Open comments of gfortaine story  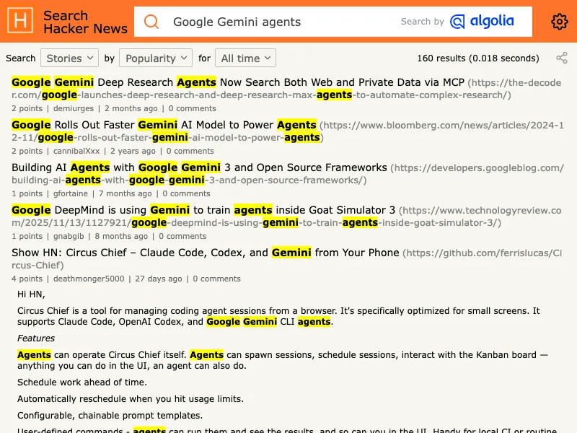(186, 193)
